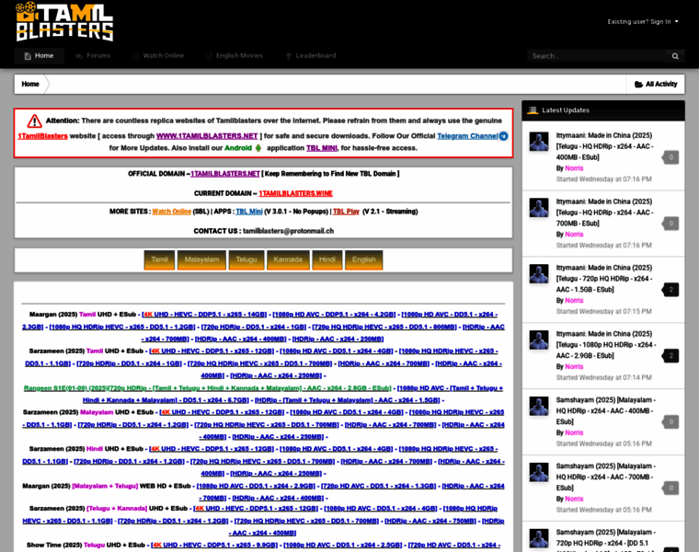Open Sarzameen Telugu+Kannada 4K UHD link
This screenshot has width=699, height=552.
256,509
